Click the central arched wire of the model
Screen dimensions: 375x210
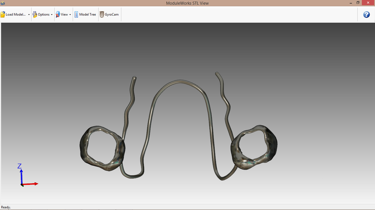click(180, 81)
